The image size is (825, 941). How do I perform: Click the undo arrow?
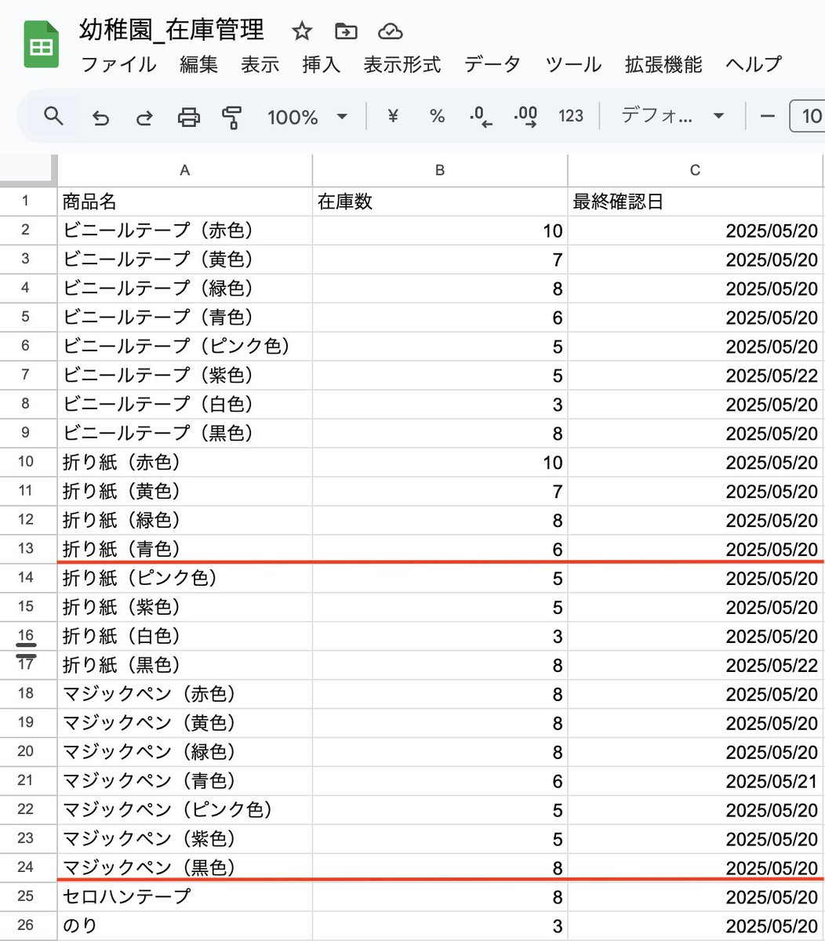coord(100,118)
